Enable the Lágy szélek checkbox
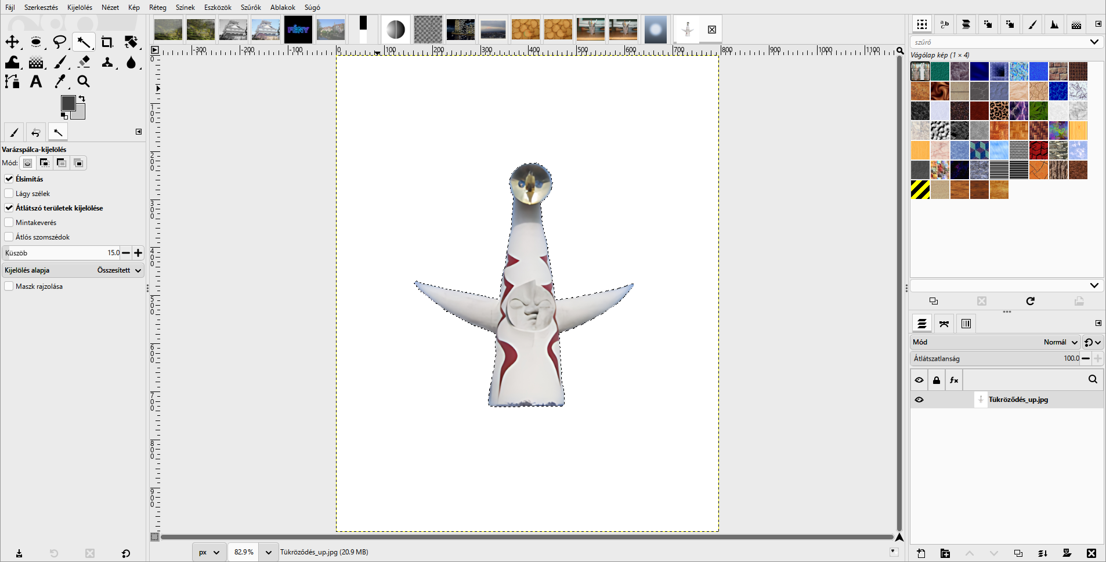 [9, 193]
